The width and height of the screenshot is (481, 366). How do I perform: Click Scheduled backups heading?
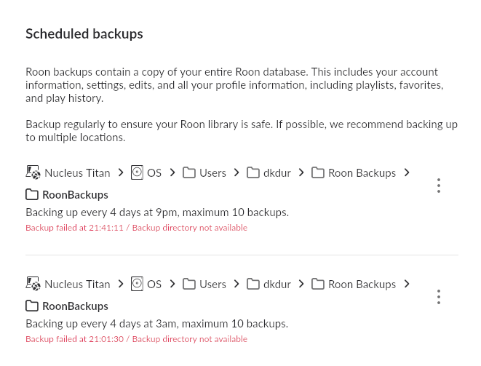point(84,33)
